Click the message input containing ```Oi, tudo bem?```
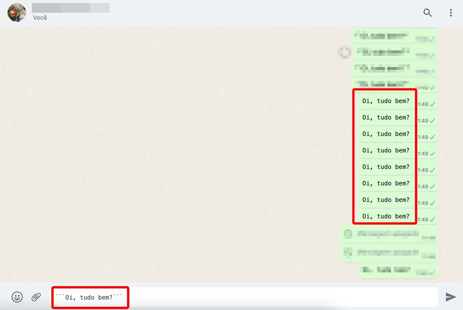This screenshot has width=463, height=310. coord(245,297)
